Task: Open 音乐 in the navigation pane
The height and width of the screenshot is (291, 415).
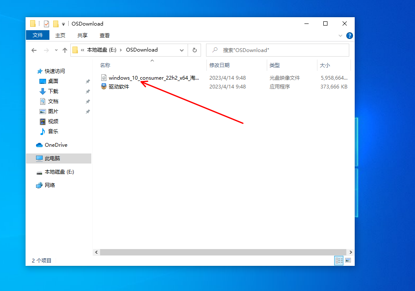Action: click(53, 132)
